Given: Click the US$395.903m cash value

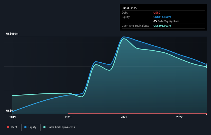Looking at the screenshot, I should [162, 26].
